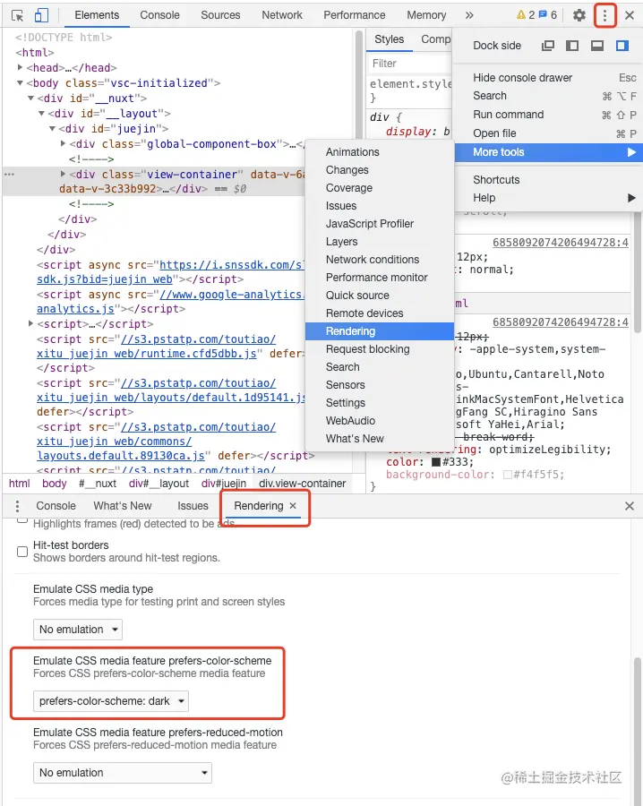The width and height of the screenshot is (643, 806).
Task: Collapse the div __nuxt node
Action: [x=30, y=98]
